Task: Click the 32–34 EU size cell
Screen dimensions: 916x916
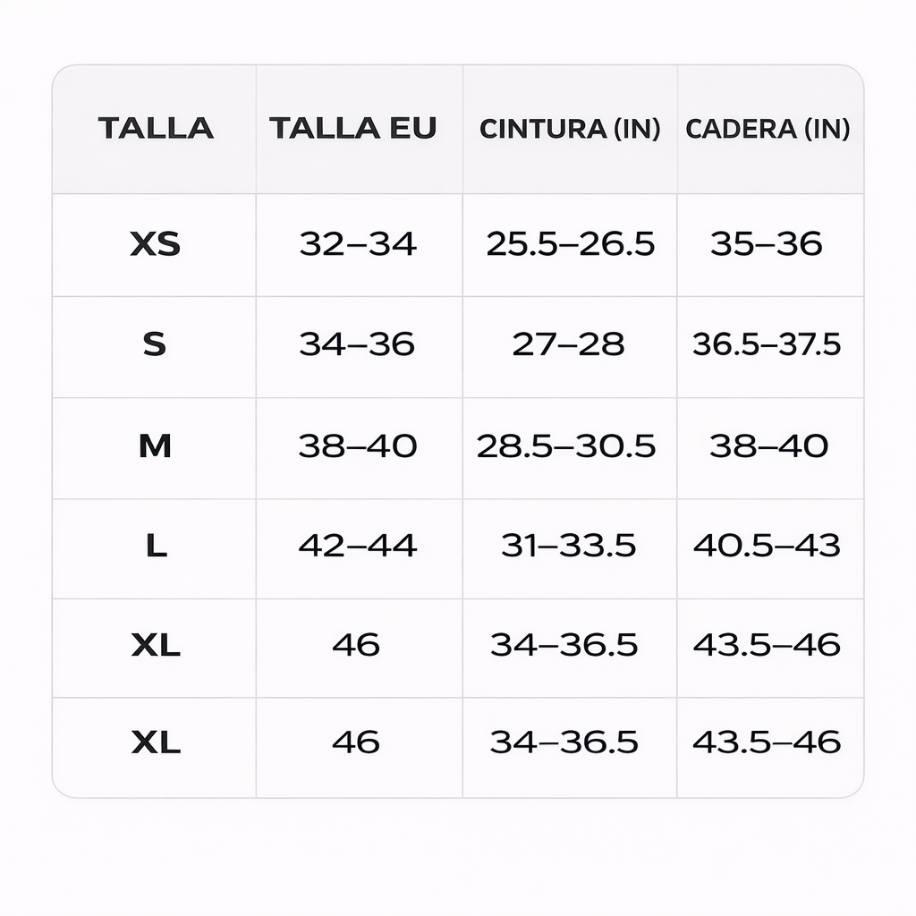Action: 358,243
